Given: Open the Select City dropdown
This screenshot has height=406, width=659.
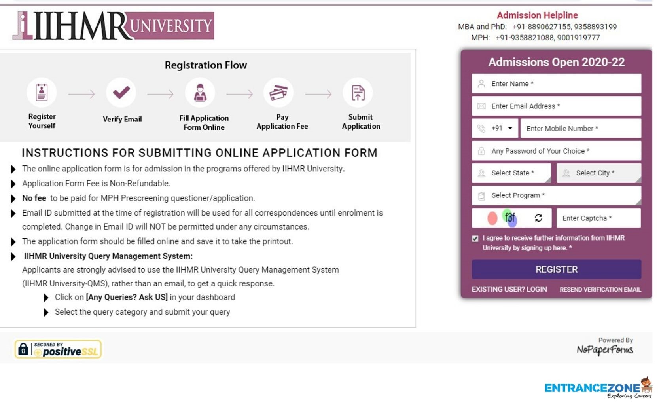Looking at the screenshot, I should (599, 173).
